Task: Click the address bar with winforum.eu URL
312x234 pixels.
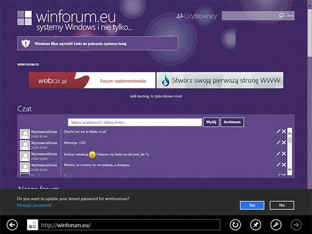Action: 129,225
